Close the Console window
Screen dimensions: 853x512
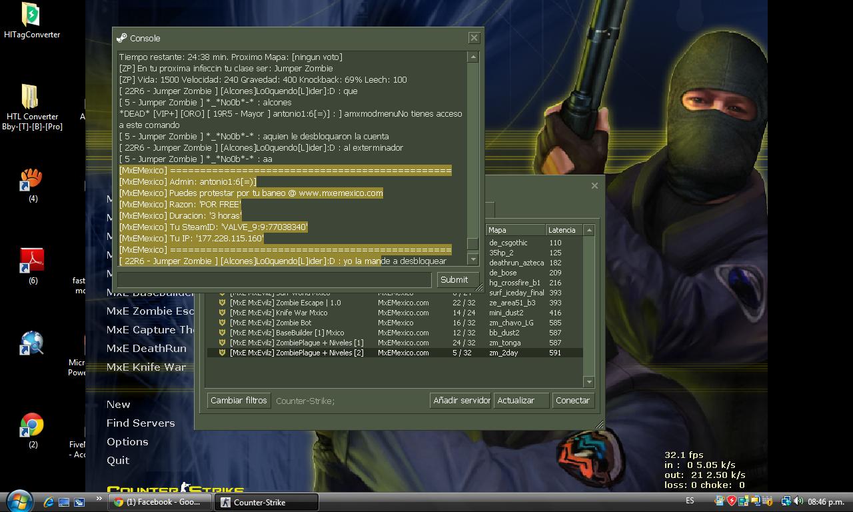474,38
